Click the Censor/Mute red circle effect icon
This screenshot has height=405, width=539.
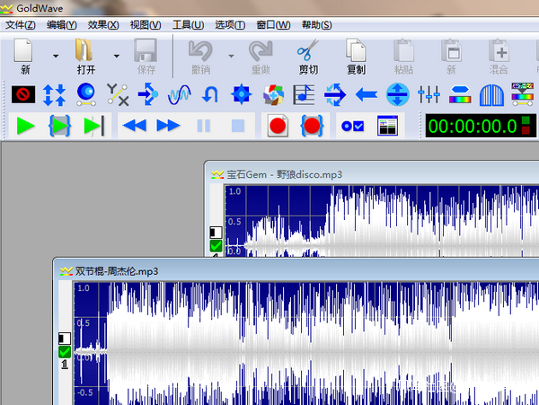23,92
